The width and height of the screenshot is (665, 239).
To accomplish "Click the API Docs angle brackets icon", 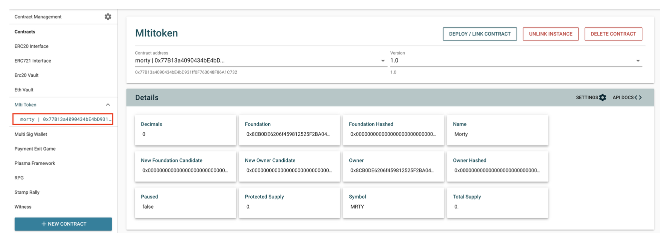I will coord(638,97).
